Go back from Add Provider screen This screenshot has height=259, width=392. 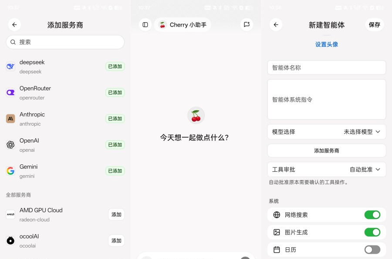coord(14,24)
